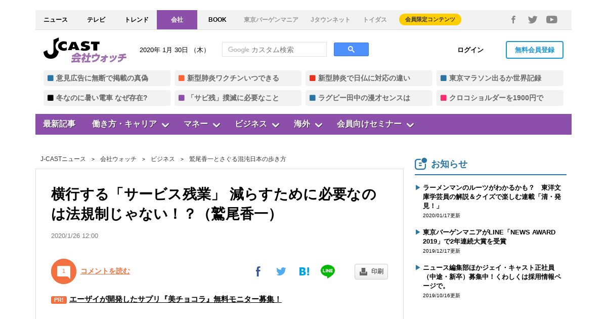Click the 2020/01/17更新 notice date

(x=442, y=216)
